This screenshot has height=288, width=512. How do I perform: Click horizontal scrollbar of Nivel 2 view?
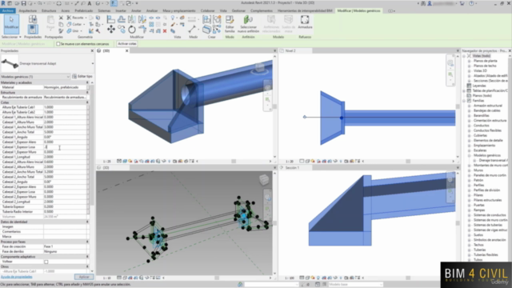coord(408,161)
